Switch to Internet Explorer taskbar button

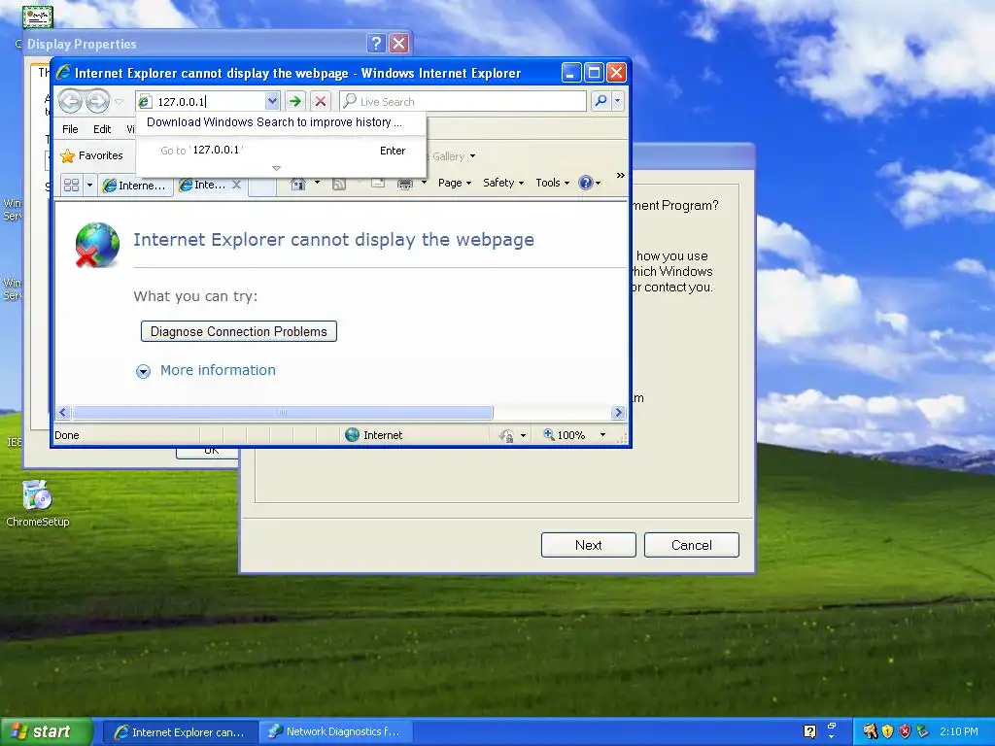click(180, 732)
